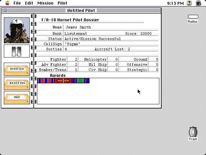Open the Pilot menu
The image size is (206, 155).
[x=62, y=3]
